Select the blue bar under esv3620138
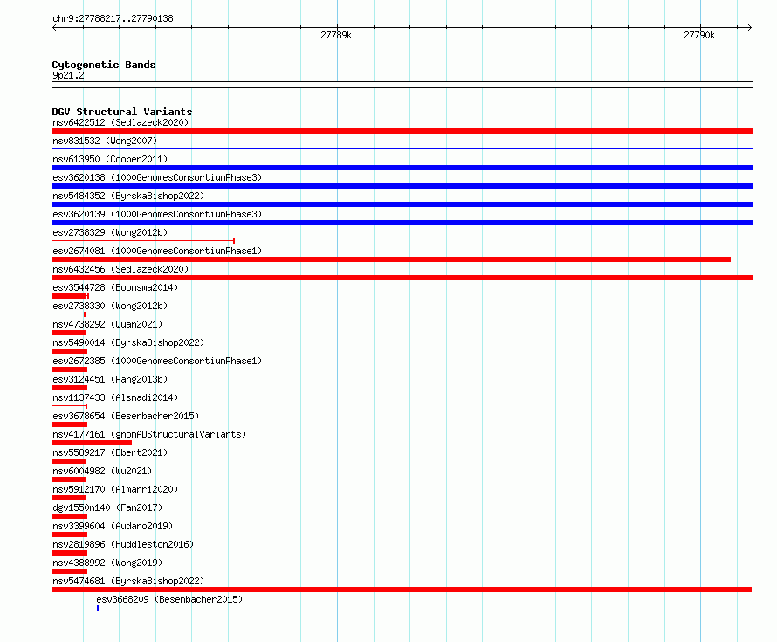Image resolution: width=777 pixels, height=642 pixels. tap(402, 186)
